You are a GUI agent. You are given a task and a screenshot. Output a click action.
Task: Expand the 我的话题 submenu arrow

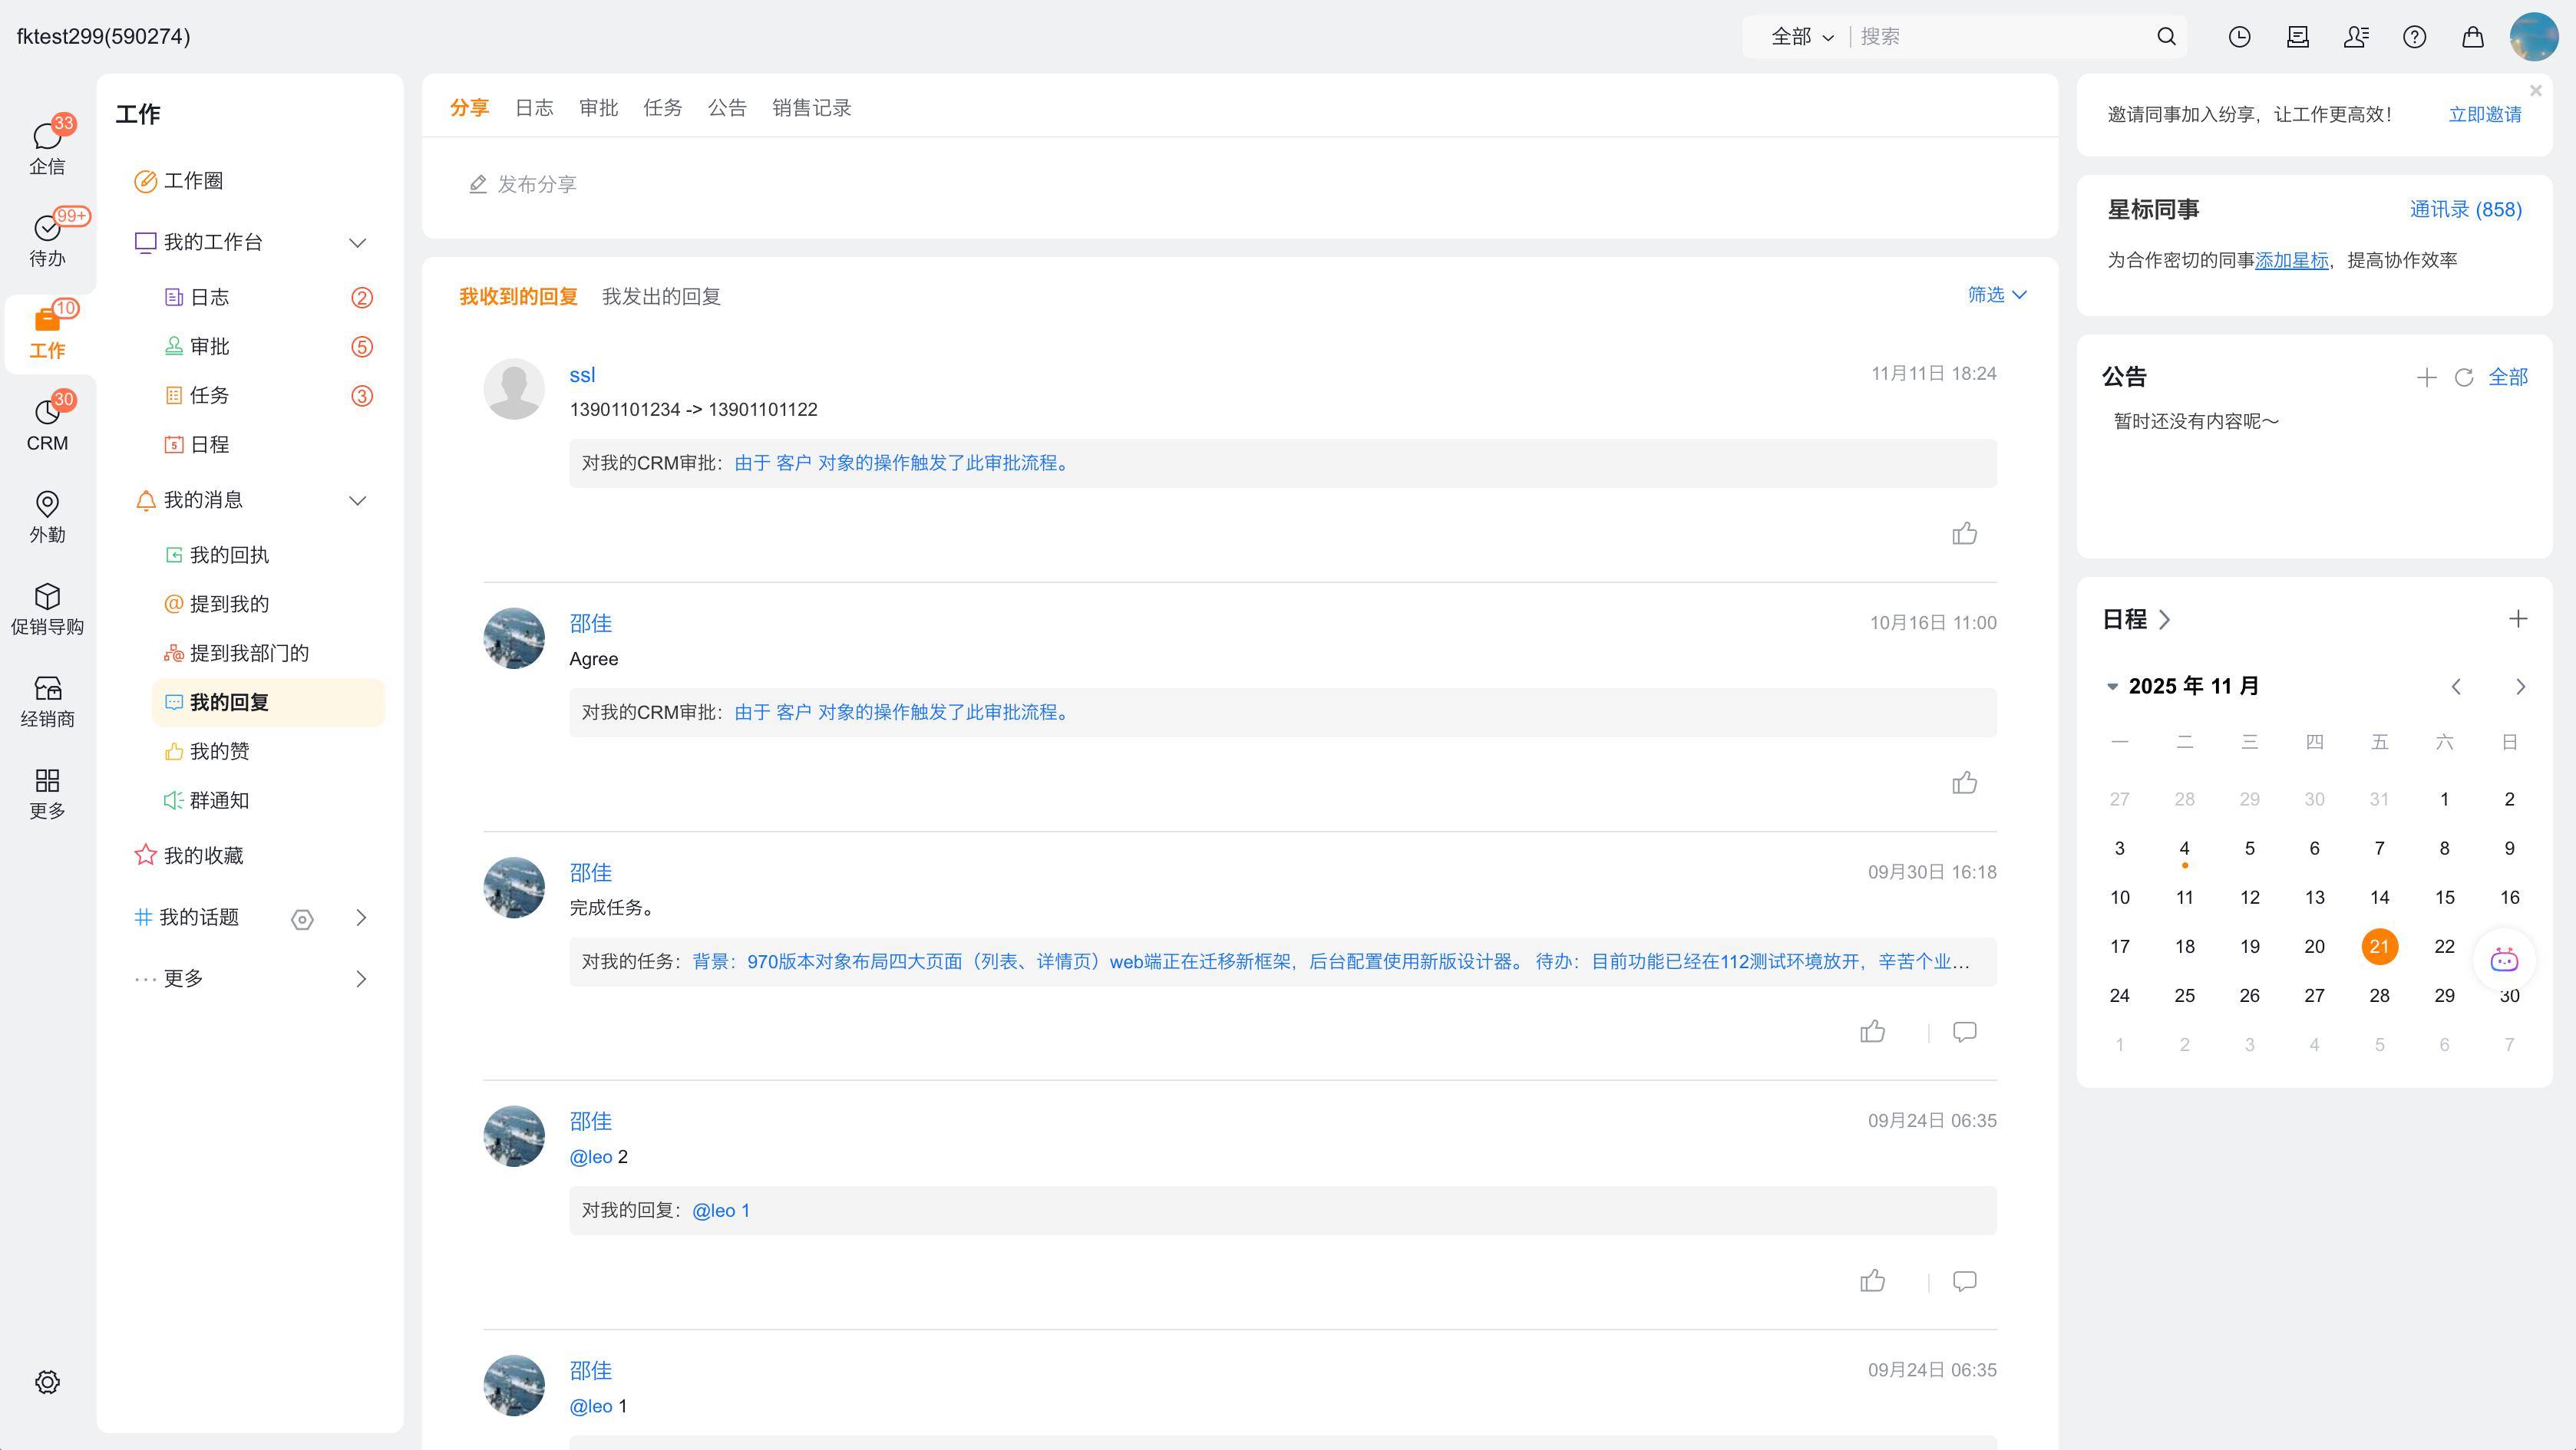click(x=361, y=918)
